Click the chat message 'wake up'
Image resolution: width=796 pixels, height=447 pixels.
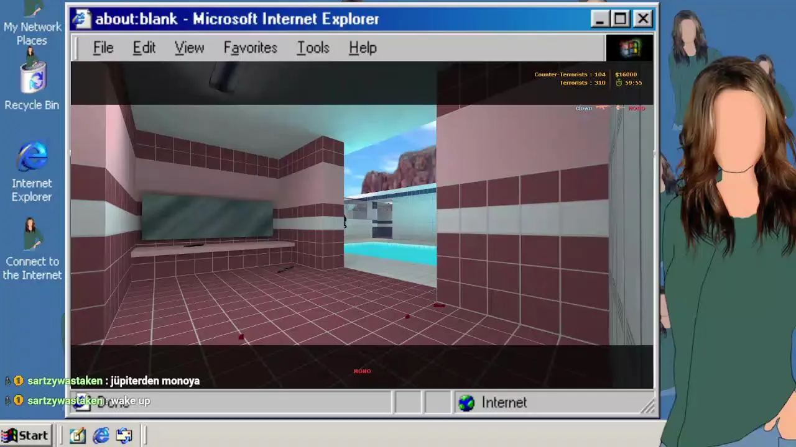(131, 400)
